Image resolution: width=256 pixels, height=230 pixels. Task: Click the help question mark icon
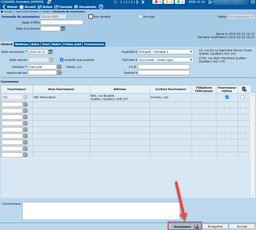101,7
